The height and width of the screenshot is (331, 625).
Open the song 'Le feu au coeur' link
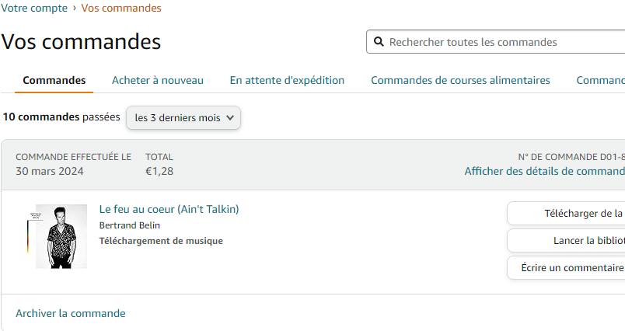click(169, 209)
